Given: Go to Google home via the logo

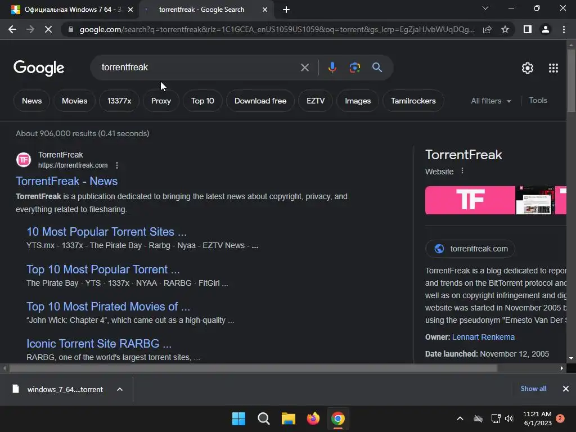Looking at the screenshot, I should (39, 68).
